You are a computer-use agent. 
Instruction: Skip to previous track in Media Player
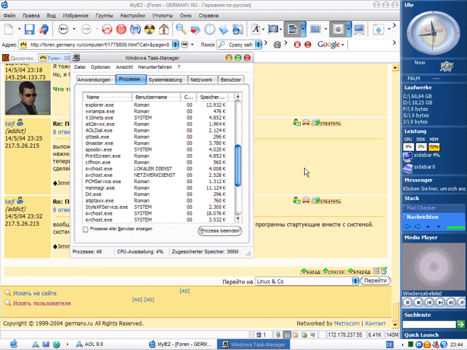click(429, 303)
